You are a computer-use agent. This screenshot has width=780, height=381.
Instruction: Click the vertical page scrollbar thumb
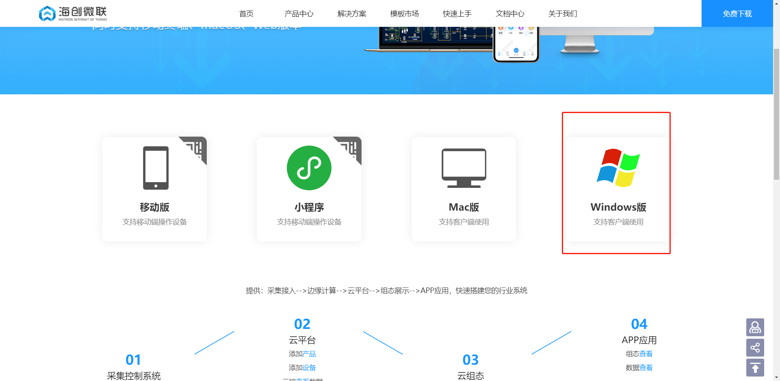pyautogui.click(x=776, y=114)
